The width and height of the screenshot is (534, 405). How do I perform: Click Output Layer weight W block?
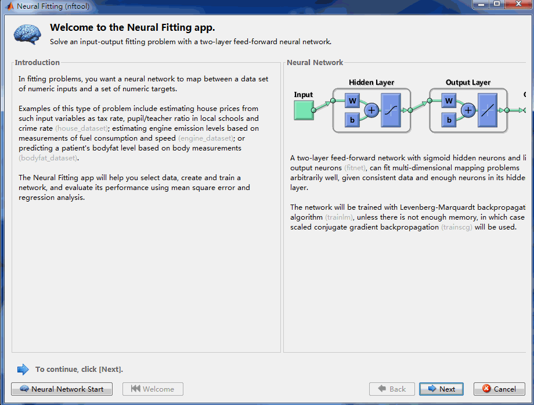point(449,101)
